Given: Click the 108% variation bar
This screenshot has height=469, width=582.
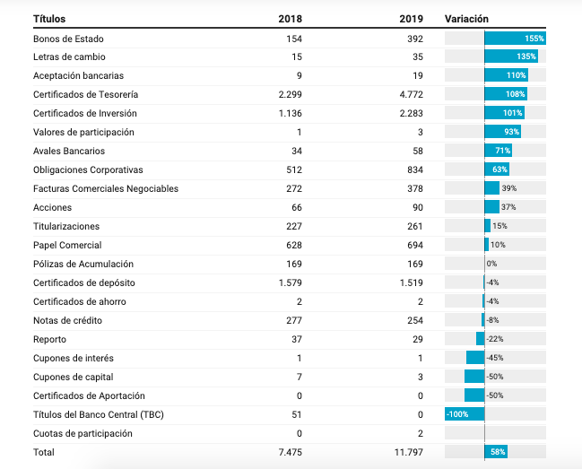Looking at the screenshot, I should tap(506, 94).
